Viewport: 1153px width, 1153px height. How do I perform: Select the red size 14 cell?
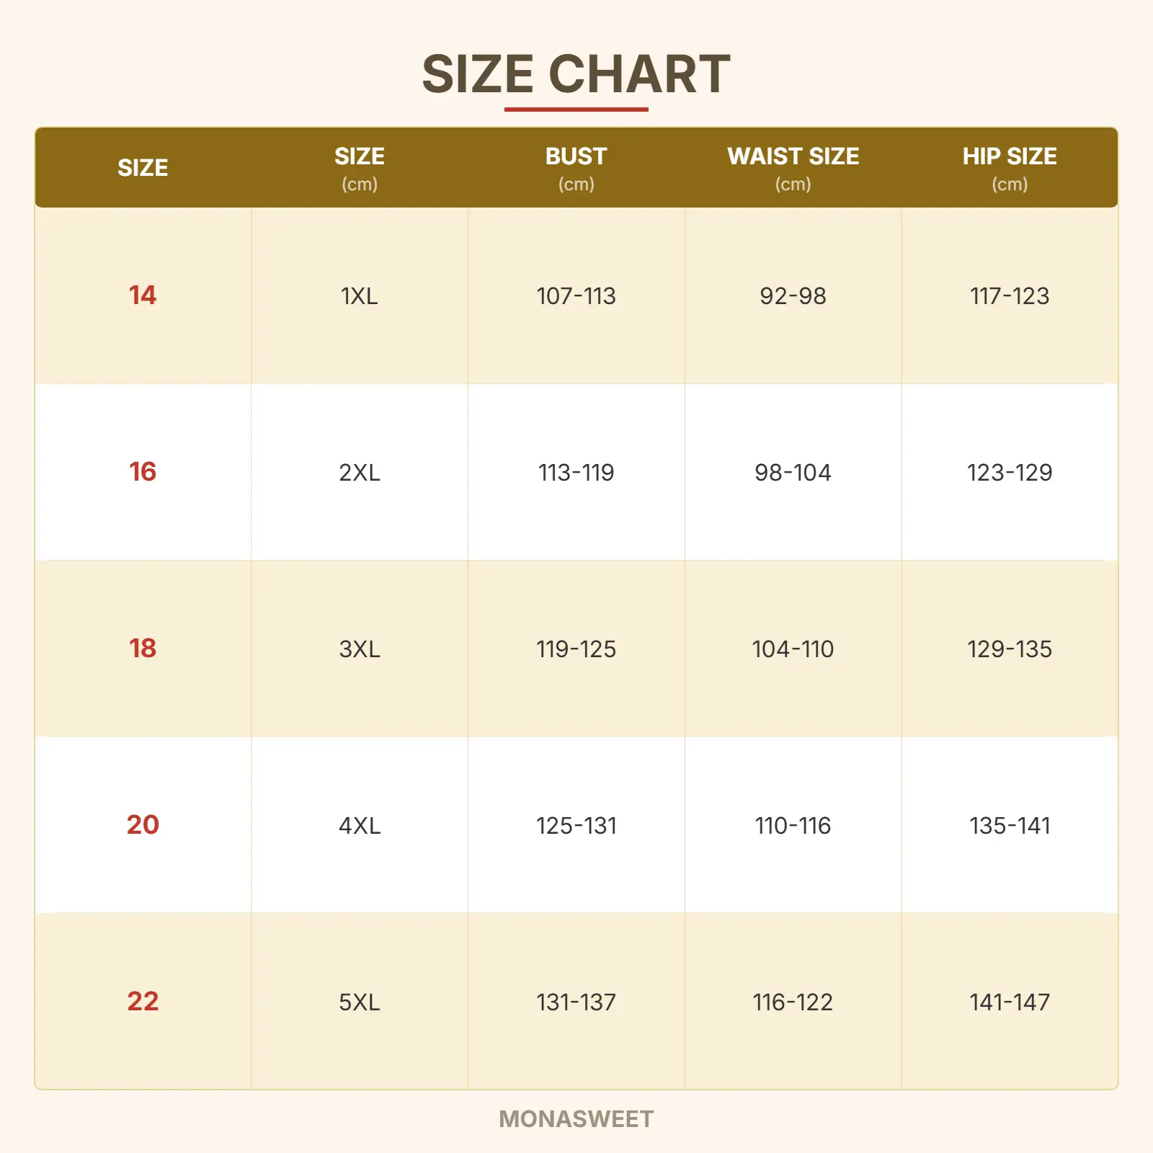[x=143, y=295]
